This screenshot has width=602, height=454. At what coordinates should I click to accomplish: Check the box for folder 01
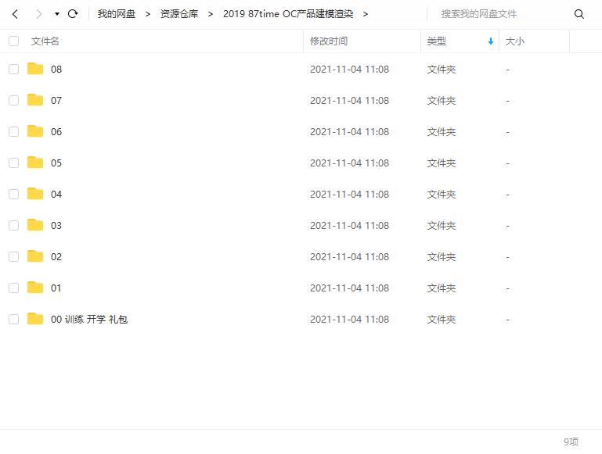pyautogui.click(x=14, y=288)
